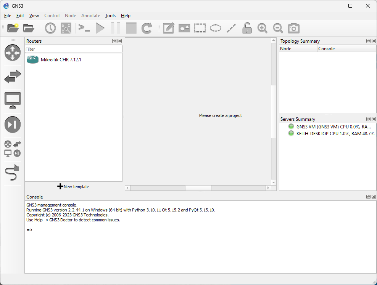Viewport: 377px width, 285px height.
Task: Stop all nodes with the stop icon
Action: [x=131, y=28]
